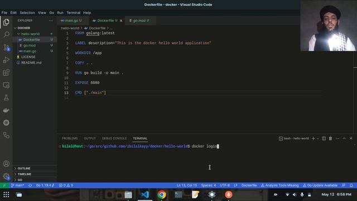
Task: Add a new terminal with plus icon
Action: [313, 138]
